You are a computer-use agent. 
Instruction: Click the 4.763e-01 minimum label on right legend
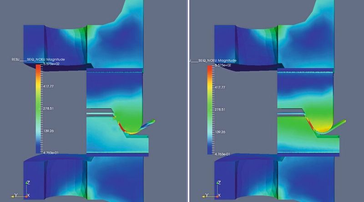[222, 154]
